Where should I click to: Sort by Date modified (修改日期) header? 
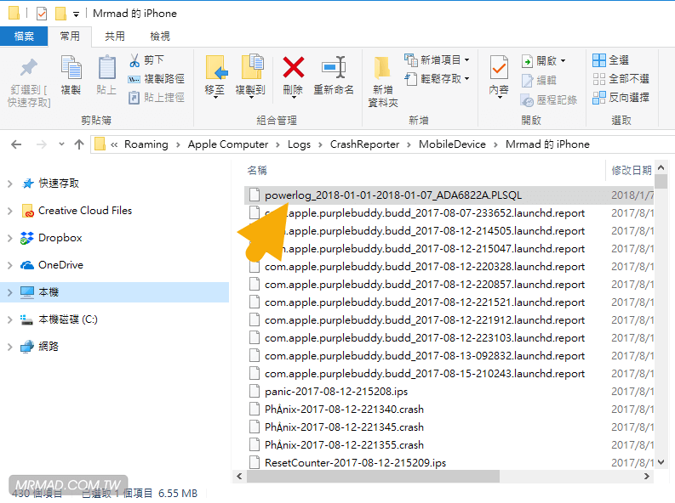pyautogui.click(x=631, y=171)
